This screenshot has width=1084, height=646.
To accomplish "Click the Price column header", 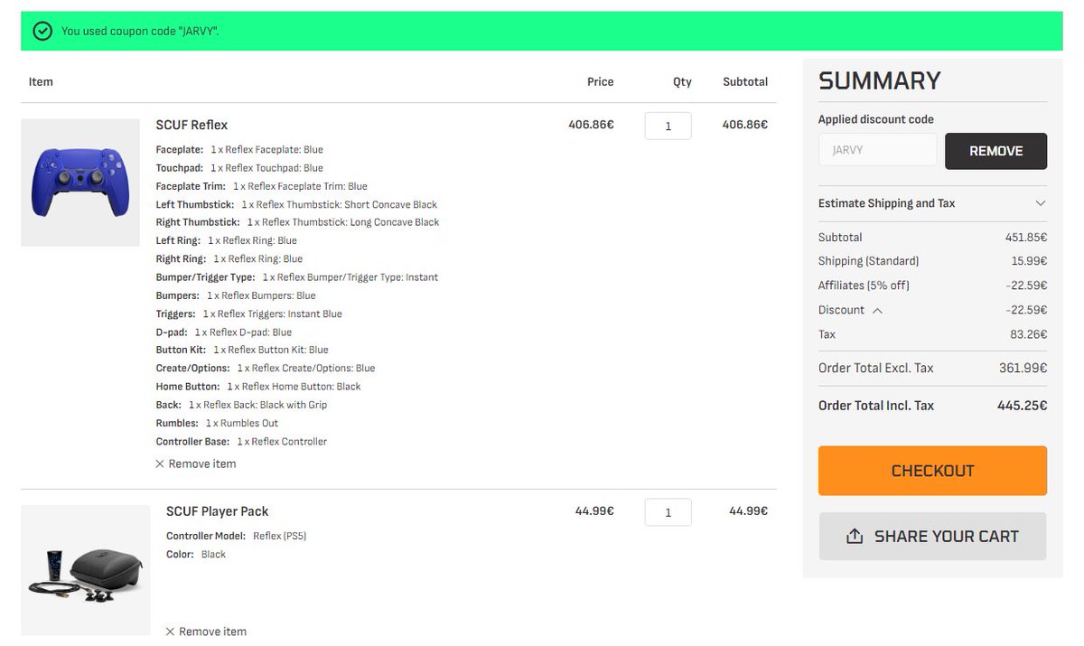I will [600, 81].
